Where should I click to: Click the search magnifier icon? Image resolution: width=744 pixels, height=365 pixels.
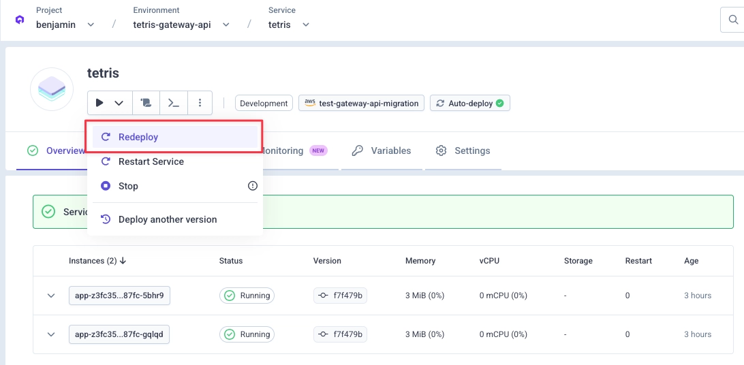pyautogui.click(x=733, y=20)
